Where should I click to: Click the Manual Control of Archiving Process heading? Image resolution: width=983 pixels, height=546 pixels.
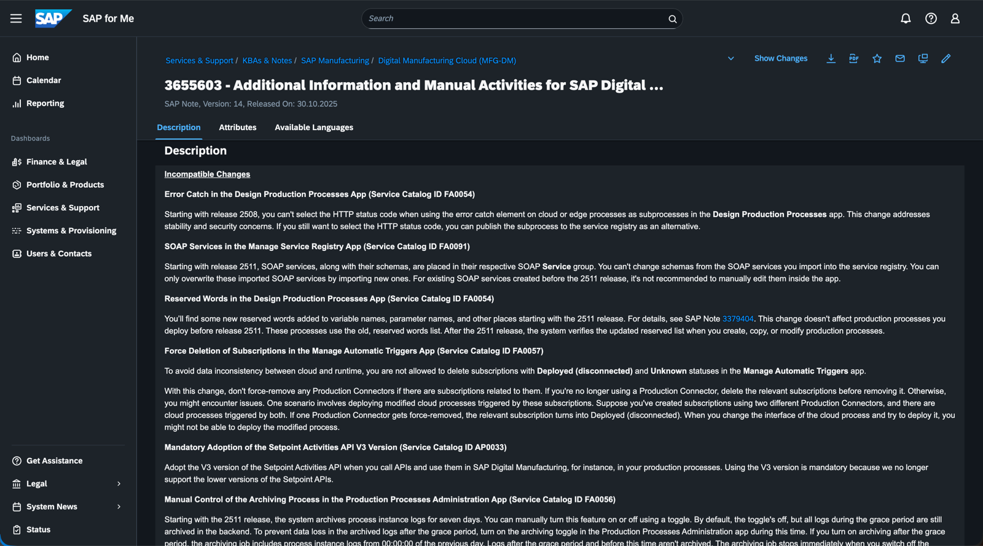[390, 500]
